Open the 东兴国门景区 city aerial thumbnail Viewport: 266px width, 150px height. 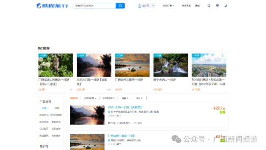209,65
